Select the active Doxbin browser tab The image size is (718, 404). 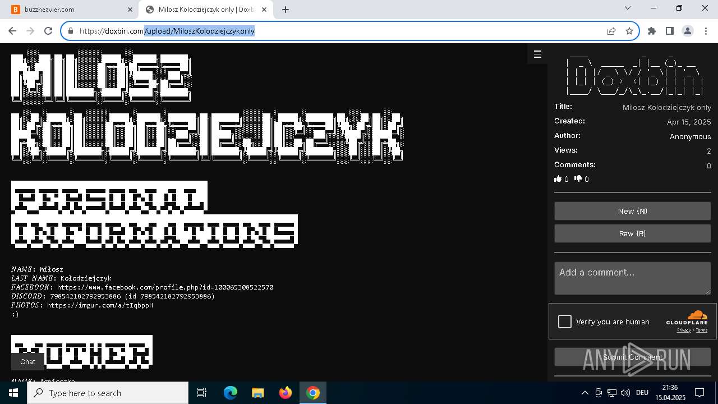[205, 10]
